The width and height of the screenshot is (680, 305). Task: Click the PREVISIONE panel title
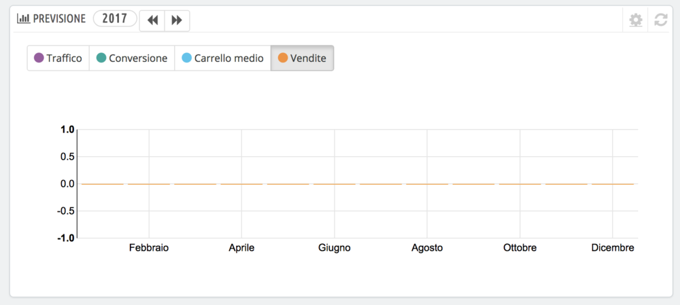(x=61, y=19)
